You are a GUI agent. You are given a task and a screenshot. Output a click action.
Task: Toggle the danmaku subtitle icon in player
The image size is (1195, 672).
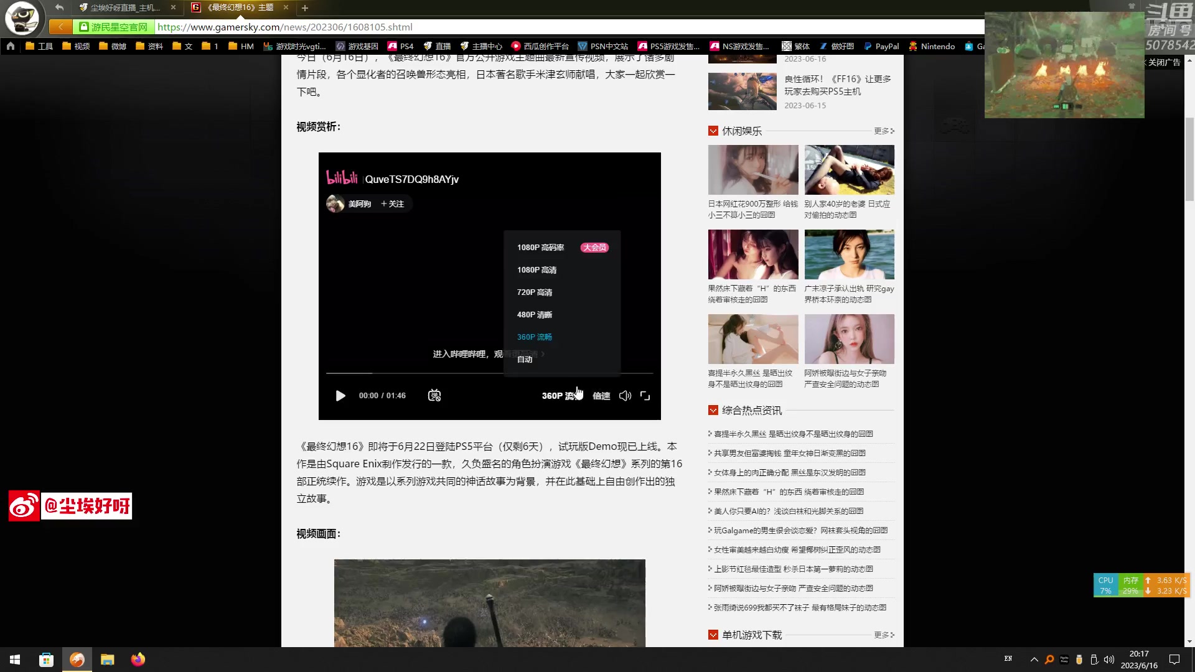click(x=434, y=396)
